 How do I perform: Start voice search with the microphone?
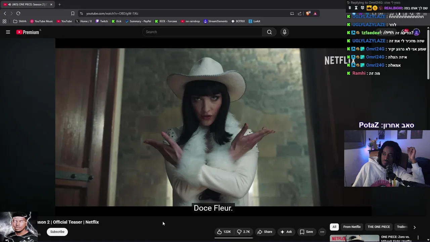pyautogui.click(x=285, y=32)
